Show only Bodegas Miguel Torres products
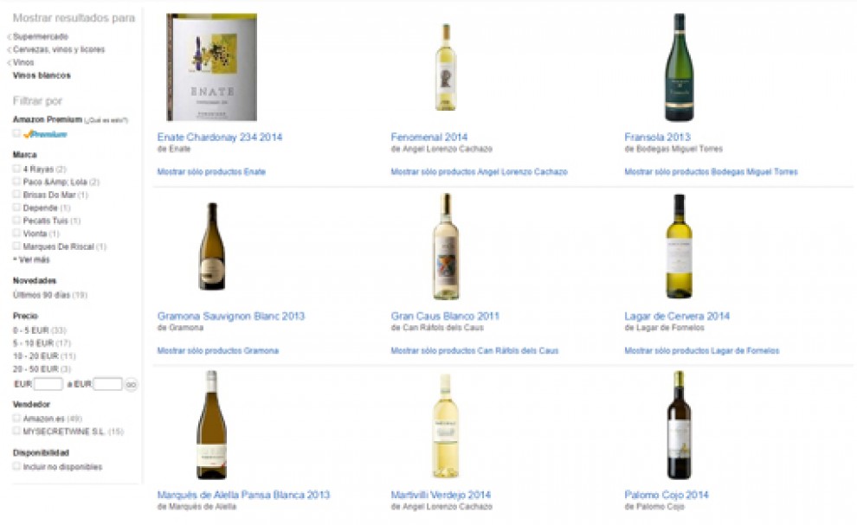The image size is (857, 525). pyautogui.click(x=711, y=171)
